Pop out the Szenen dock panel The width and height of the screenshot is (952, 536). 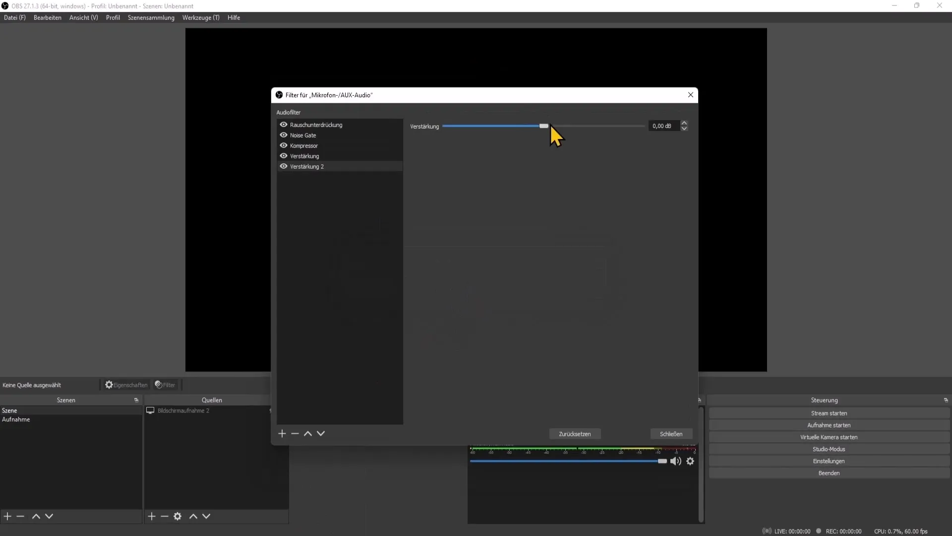[136, 400]
